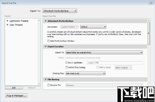Open the Plug-in Manager button
Screen dimensions: 155x102
click(x=16, y=96)
